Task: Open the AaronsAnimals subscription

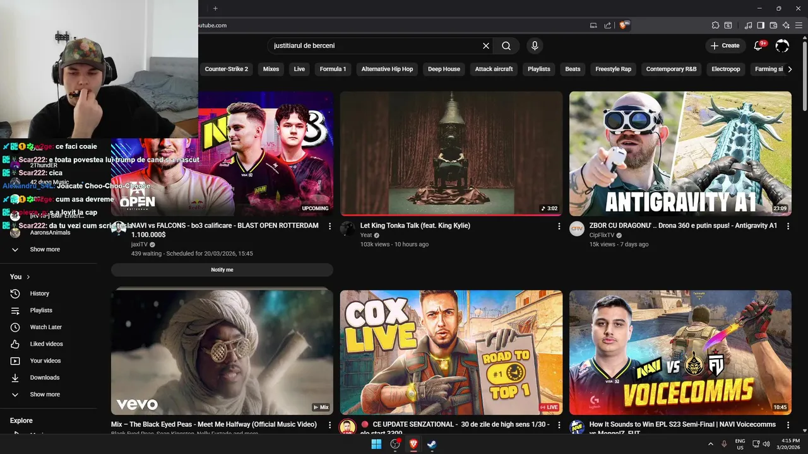Action: pos(49,233)
